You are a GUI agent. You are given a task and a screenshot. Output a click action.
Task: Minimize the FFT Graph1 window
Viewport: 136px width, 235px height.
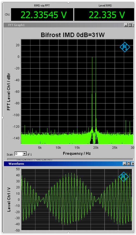[126, 25]
